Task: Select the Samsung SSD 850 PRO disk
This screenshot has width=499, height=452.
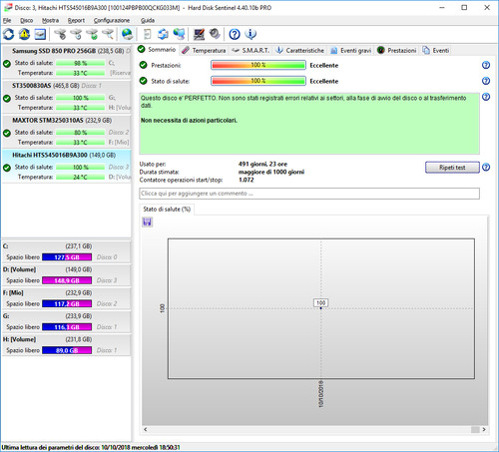Action: [x=67, y=62]
